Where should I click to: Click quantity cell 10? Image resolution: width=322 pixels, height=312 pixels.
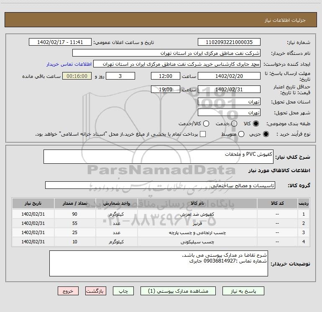point(75,242)
